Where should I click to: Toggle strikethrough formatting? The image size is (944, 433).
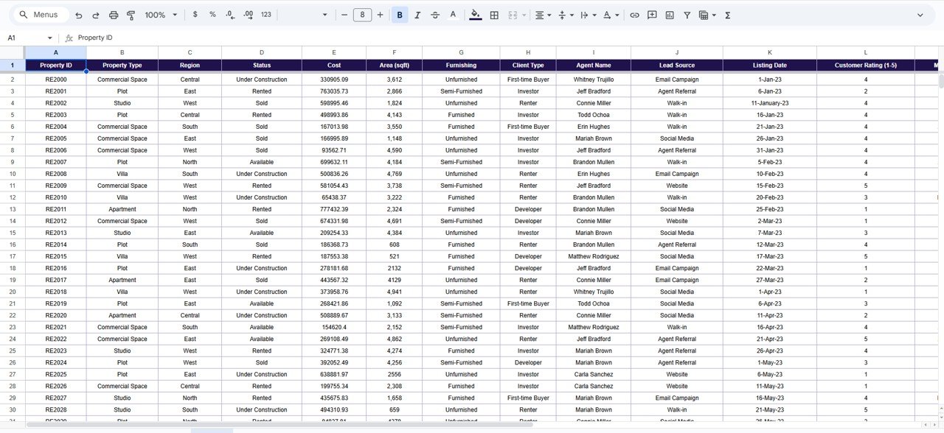click(x=435, y=15)
